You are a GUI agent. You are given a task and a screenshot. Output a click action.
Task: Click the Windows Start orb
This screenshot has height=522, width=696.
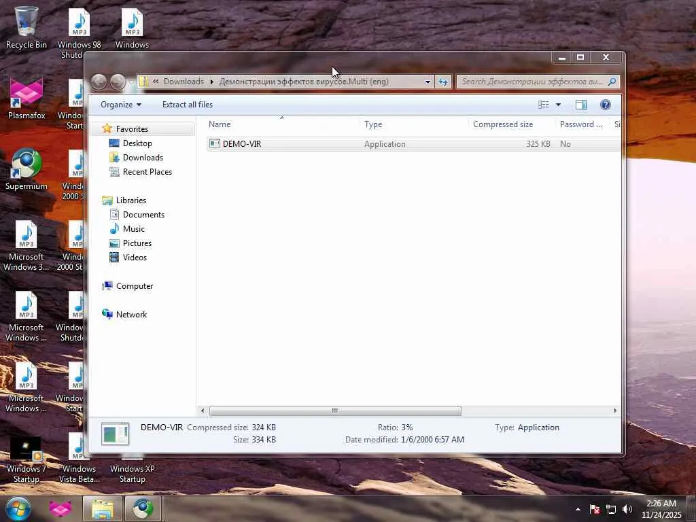(x=18, y=508)
